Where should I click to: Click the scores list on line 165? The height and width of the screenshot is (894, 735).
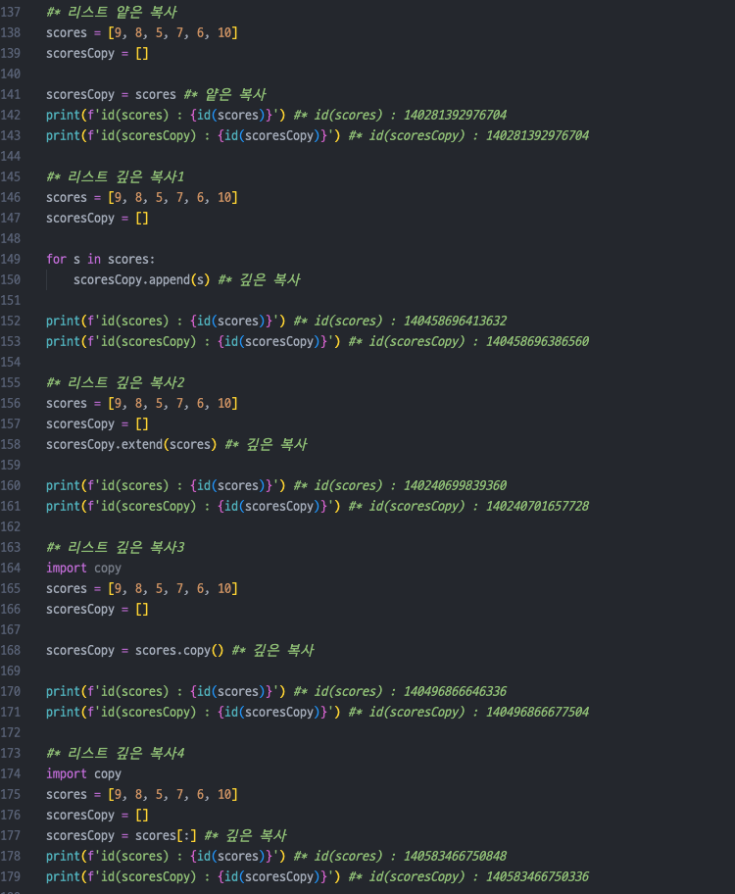(x=172, y=589)
